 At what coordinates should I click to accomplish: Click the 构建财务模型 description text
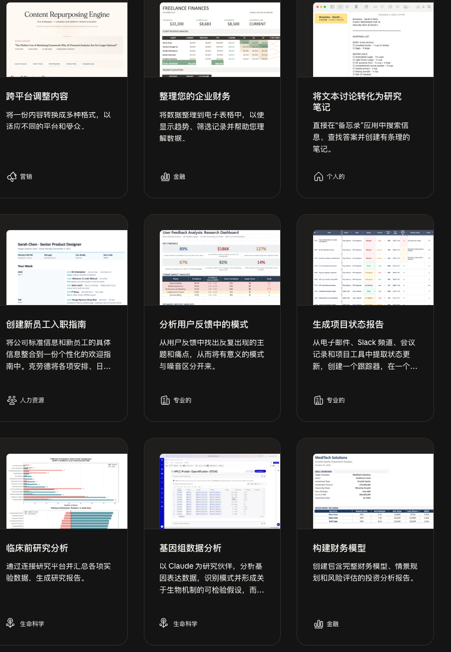(x=365, y=573)
